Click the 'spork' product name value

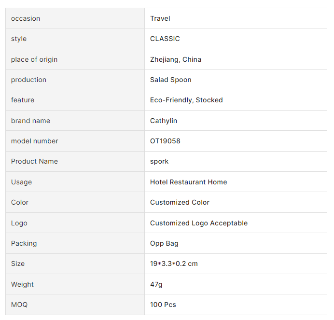[x=159, y=161]
